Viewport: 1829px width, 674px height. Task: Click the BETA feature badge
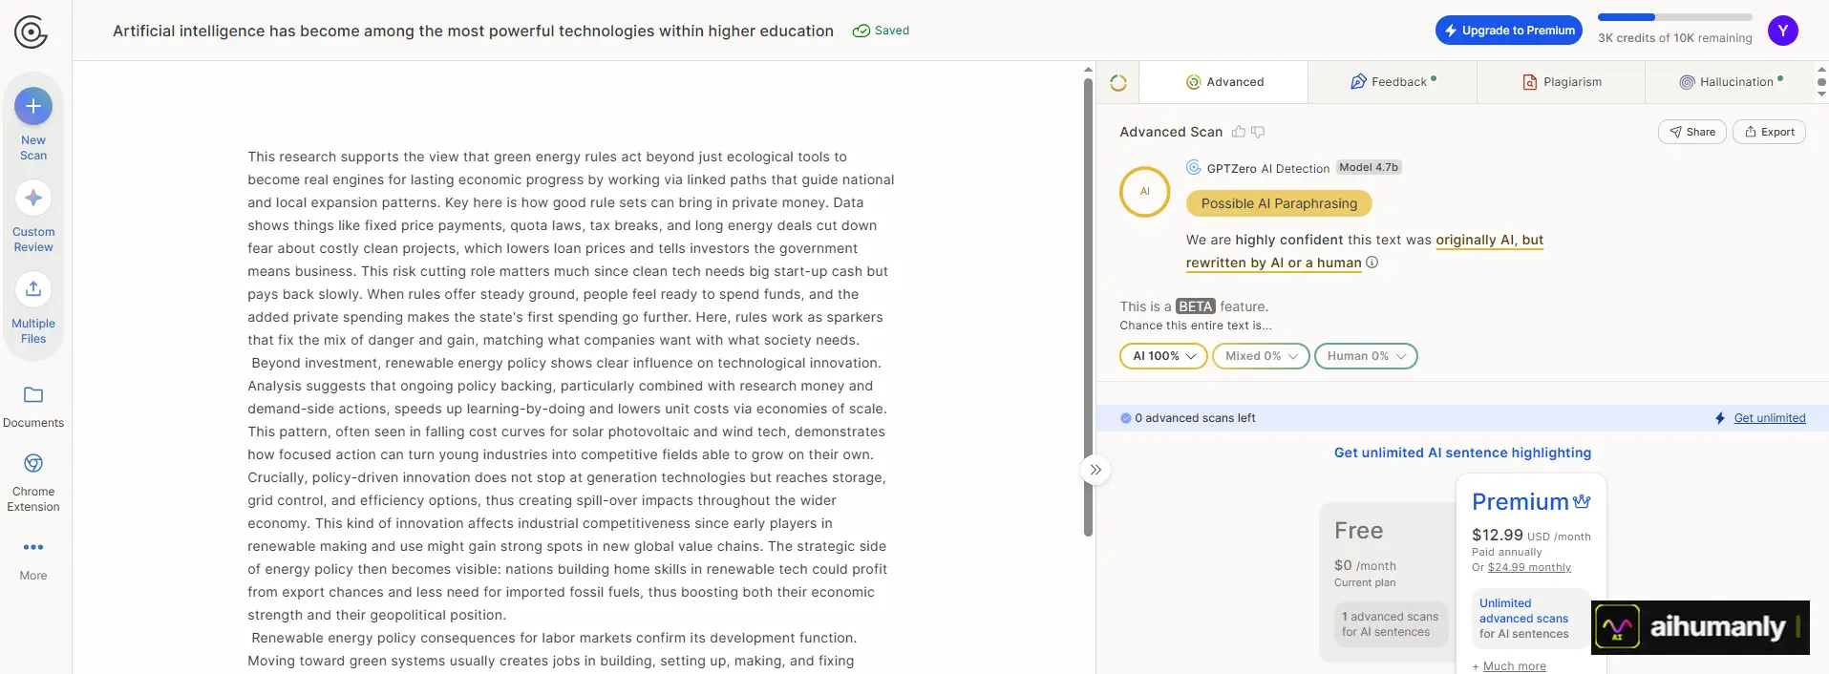click(x=1195, y=306)
